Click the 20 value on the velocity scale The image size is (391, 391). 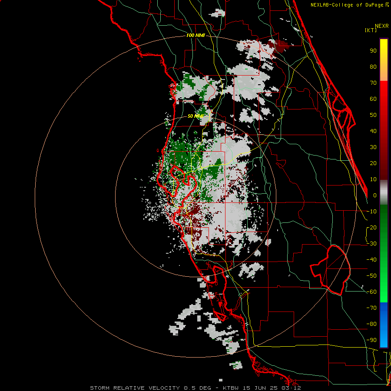[x=373, y=163]
